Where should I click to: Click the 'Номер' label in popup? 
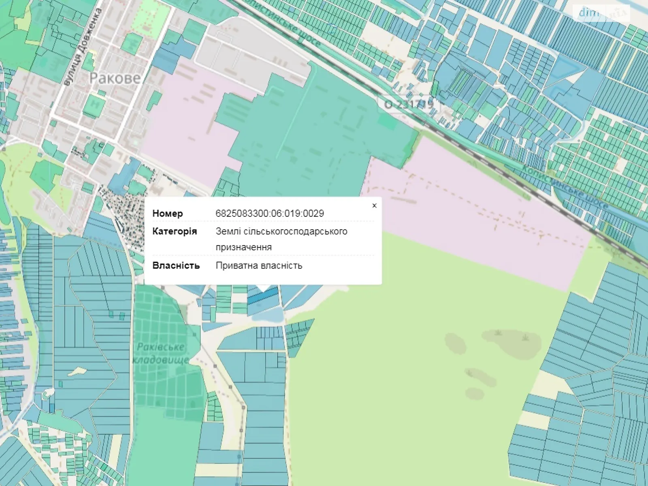point(168,213)
